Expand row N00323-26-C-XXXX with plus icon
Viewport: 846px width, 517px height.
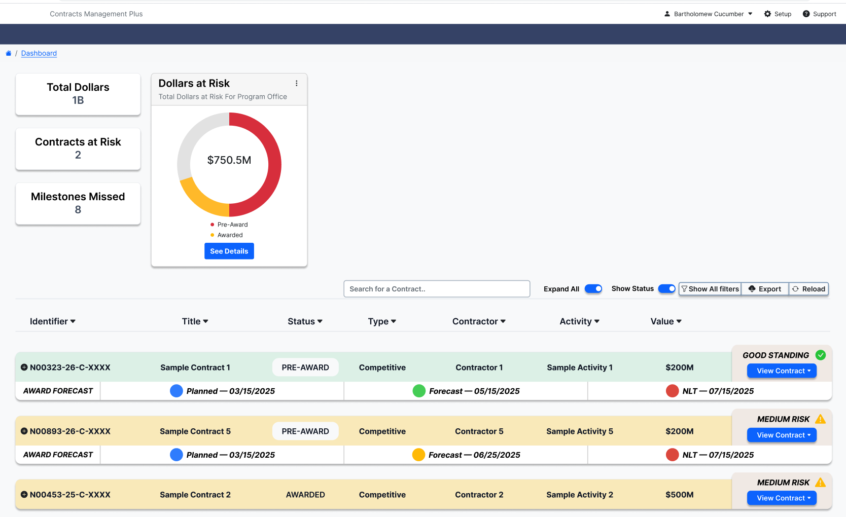point(24,367)
